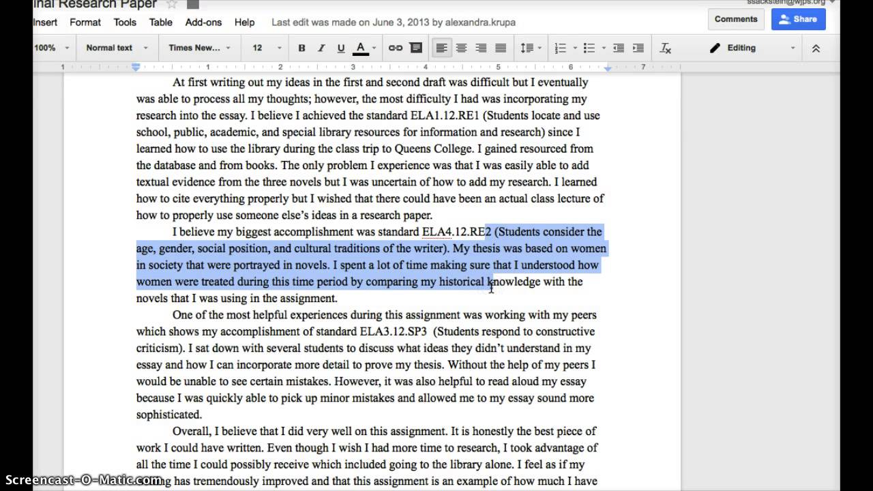Apply a numbered list

561,48
